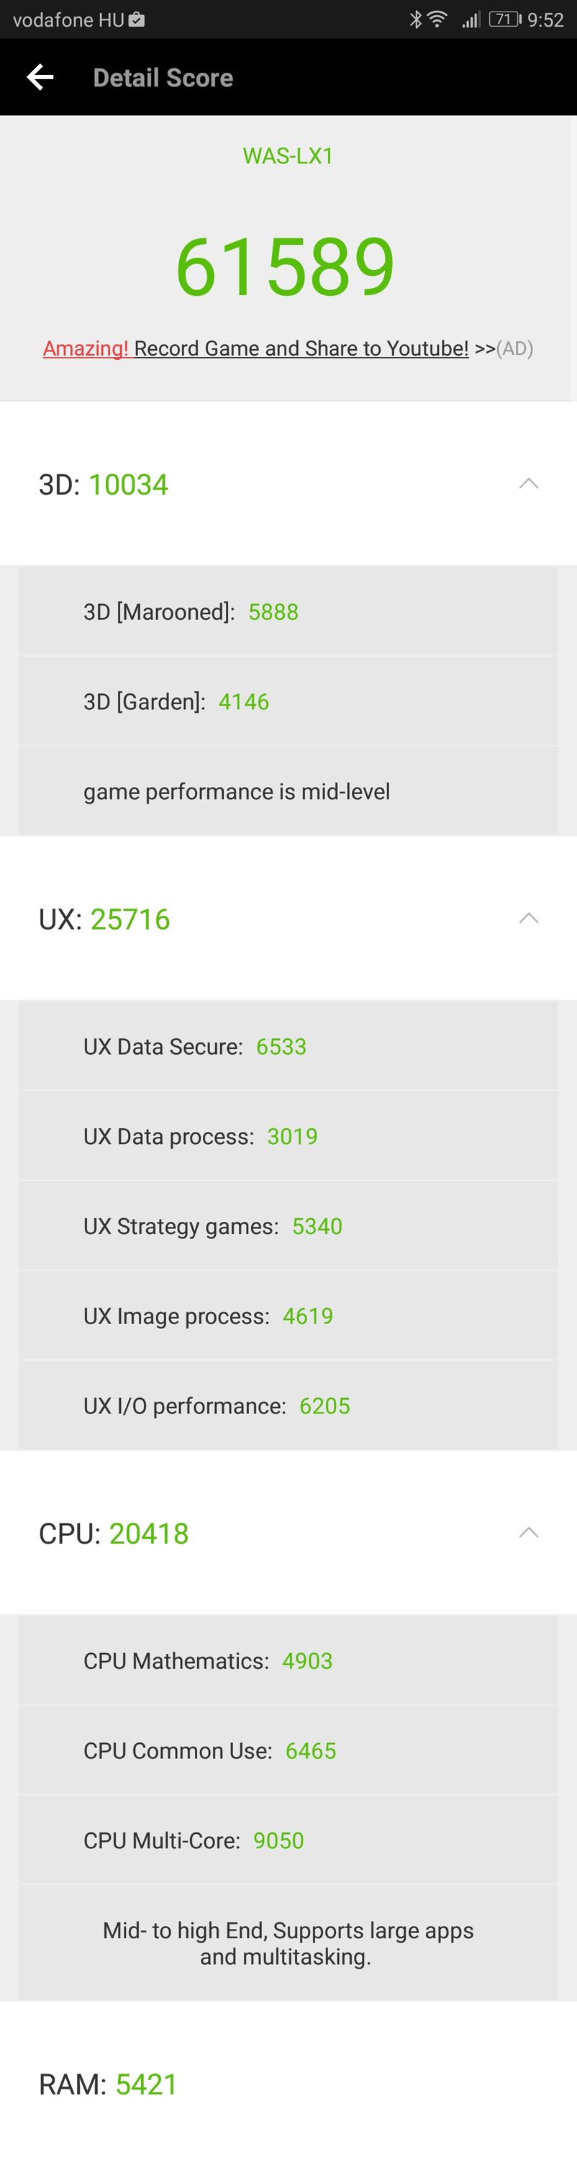The height and width of the screenshot is (2165, 577).
Task: Select the UX I/O performance row
Action: tap(288, 1405)
